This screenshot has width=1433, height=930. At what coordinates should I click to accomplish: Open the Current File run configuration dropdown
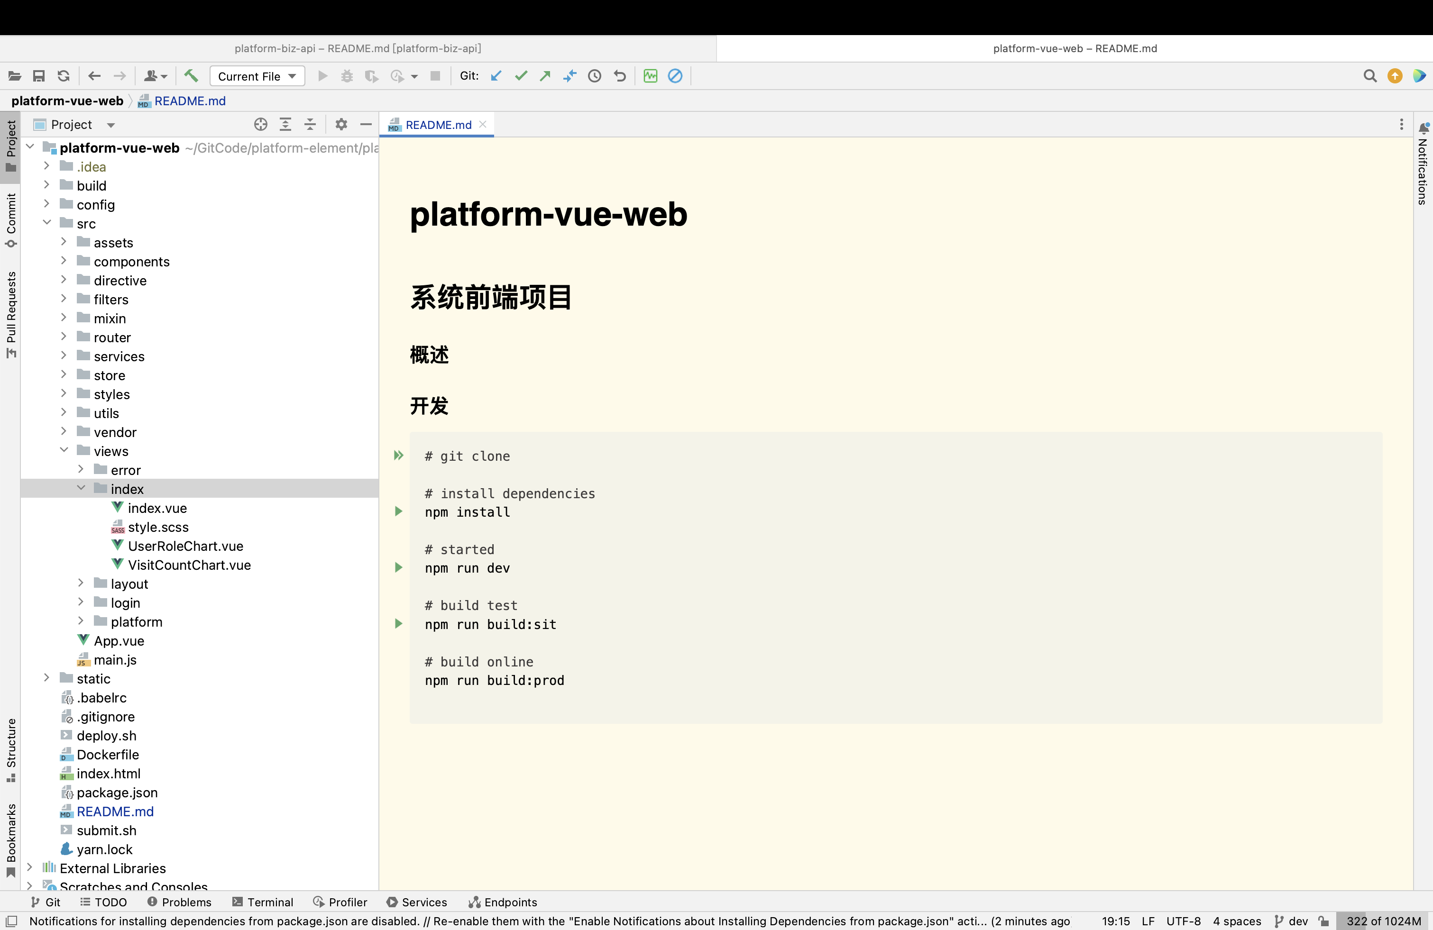pyautogui.click(x=257, y=76)
